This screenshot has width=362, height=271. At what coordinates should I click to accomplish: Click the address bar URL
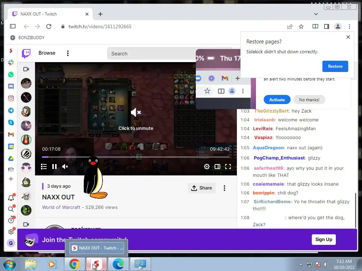pyautogui.click(x=100, y=26)
